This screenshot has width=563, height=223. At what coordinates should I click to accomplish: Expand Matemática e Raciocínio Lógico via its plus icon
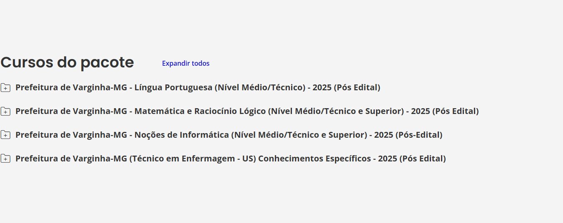coord(5,111)
